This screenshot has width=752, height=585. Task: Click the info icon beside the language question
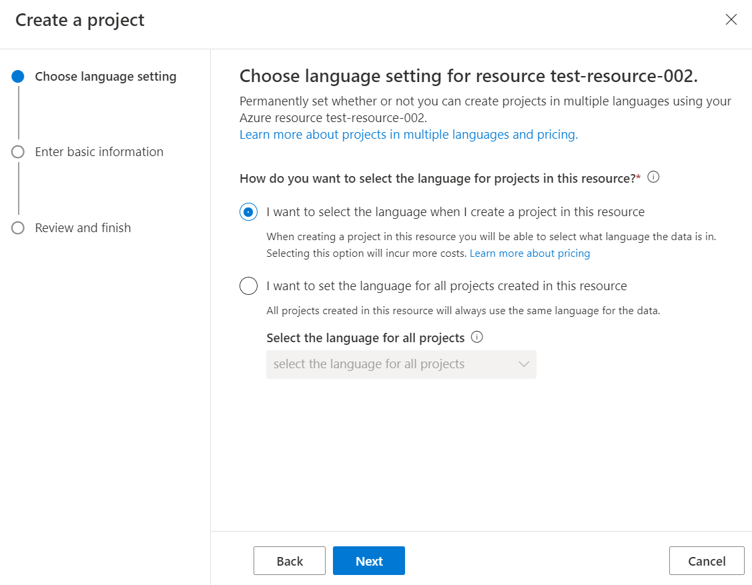[x=653, y=177]
